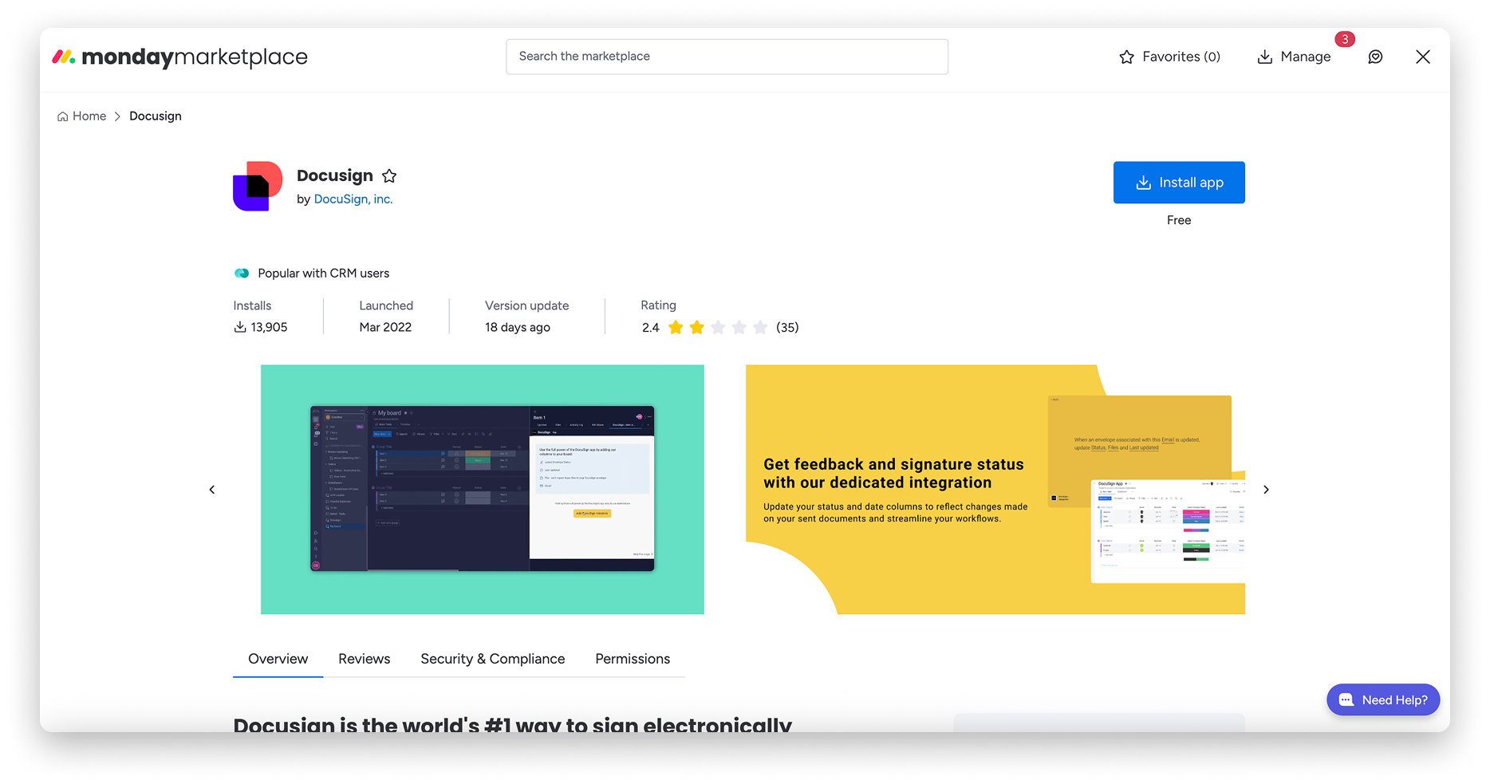Click the Search the marketplace field
1490x784 pixels.
[727, 57]
